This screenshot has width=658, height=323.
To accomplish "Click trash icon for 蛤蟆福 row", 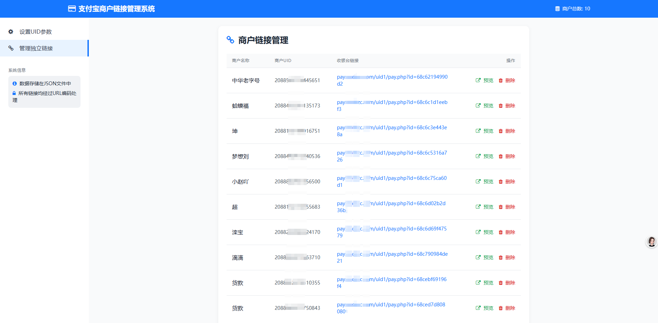I will click(500, 106).
